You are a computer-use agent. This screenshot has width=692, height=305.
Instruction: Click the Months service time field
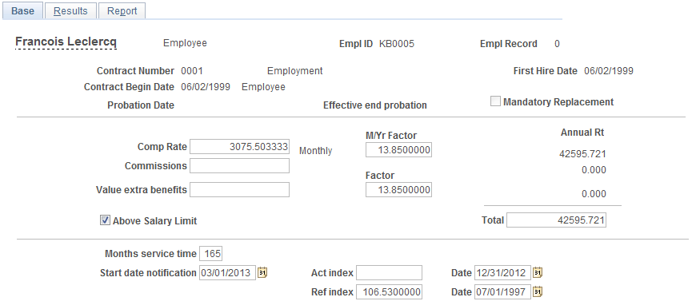(x=211, y=254)
